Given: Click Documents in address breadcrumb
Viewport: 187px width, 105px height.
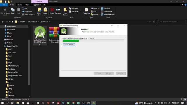Looking at the screenshot, I should 32,22.
